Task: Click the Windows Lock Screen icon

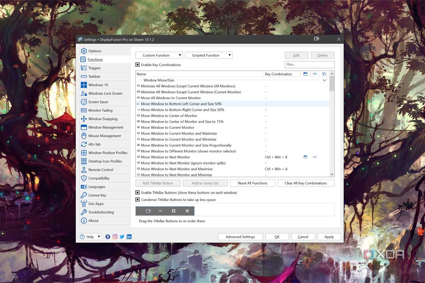Action: [84, 93]
